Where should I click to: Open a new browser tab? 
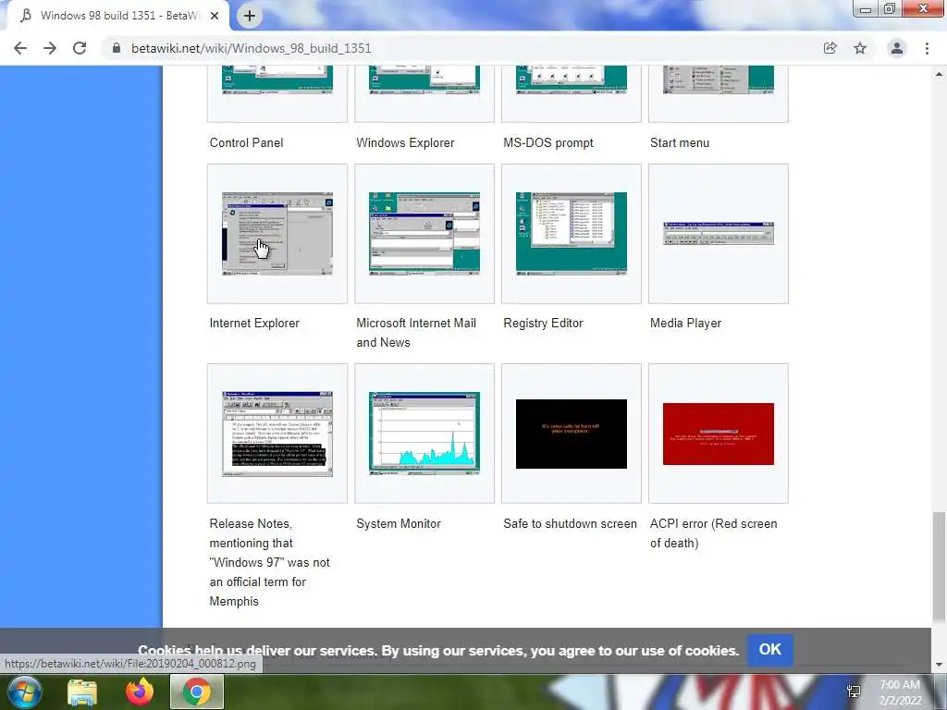click(250, 16)
